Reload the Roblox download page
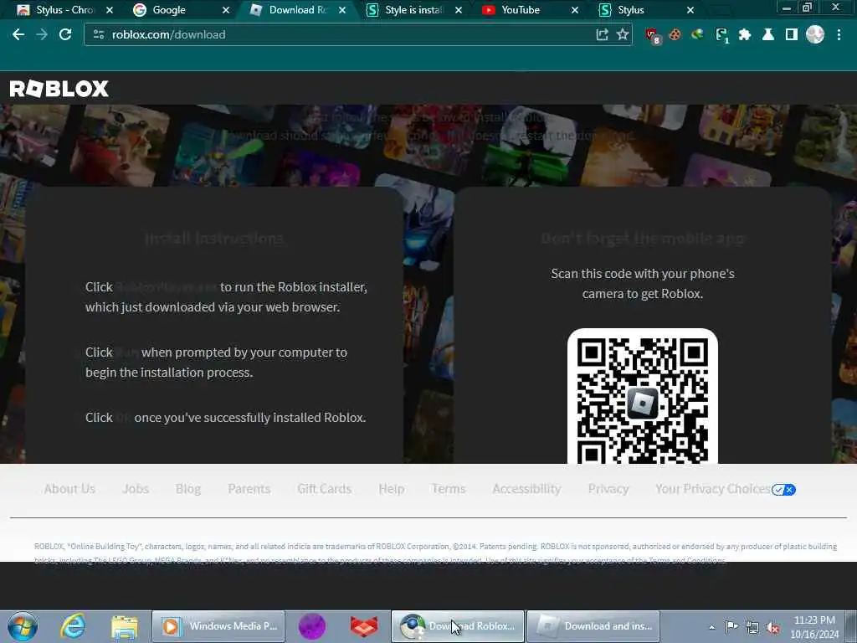Screen dimensions: 857x643 65,34
